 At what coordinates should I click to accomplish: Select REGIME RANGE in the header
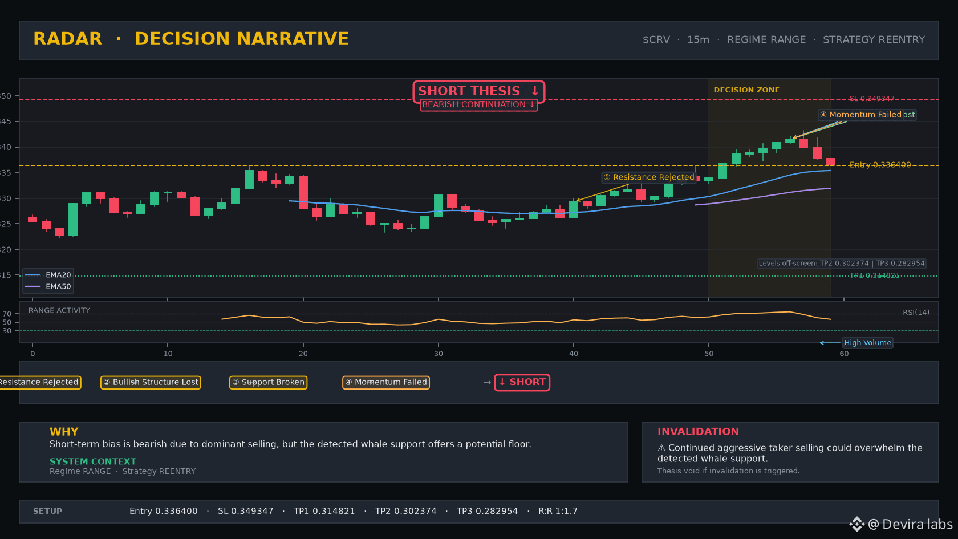tap(766, 40)
